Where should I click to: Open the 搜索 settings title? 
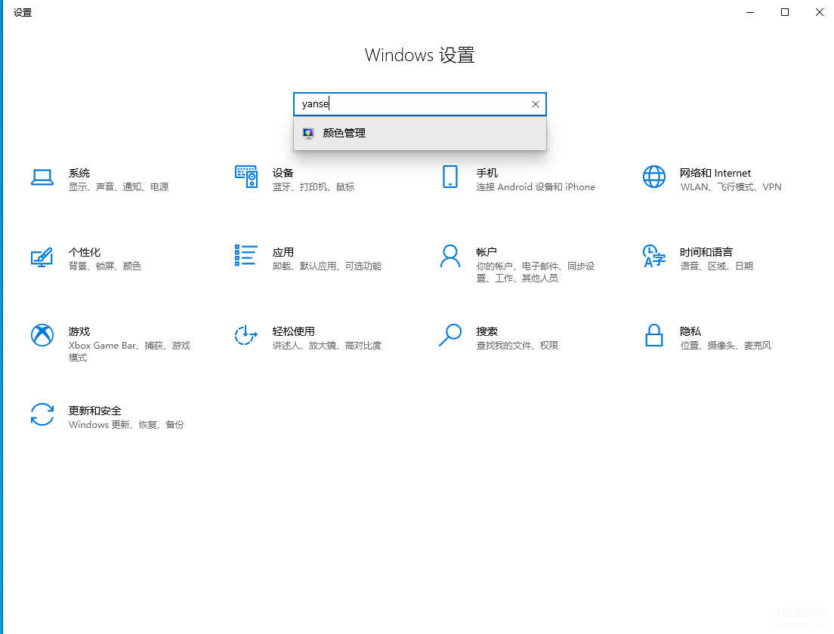486,331
